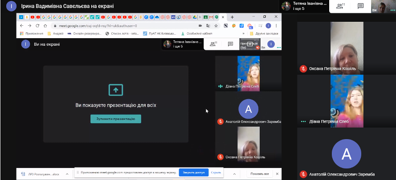Reload the Google Meet page
This screenshot has height=180, width=396.
point(37,26)
